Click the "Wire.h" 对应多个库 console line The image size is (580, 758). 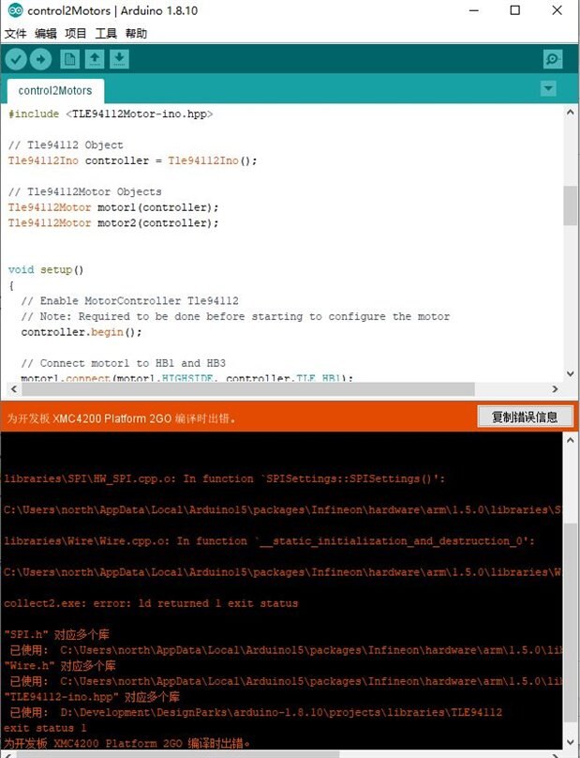[60, 666]
